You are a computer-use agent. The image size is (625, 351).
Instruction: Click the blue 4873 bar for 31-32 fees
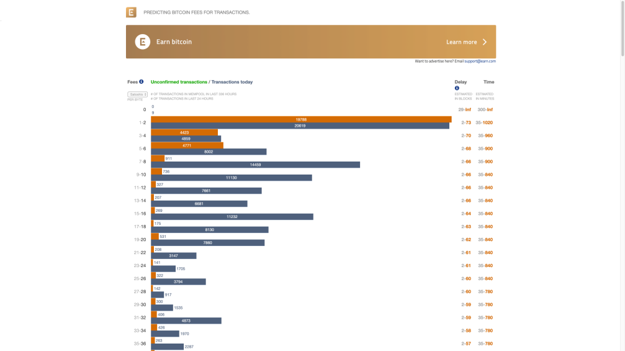186,321
